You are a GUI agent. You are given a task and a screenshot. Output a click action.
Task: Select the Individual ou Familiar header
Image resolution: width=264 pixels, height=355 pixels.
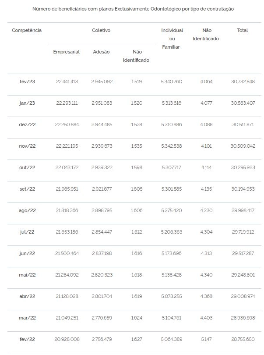(x=172, y=39)
